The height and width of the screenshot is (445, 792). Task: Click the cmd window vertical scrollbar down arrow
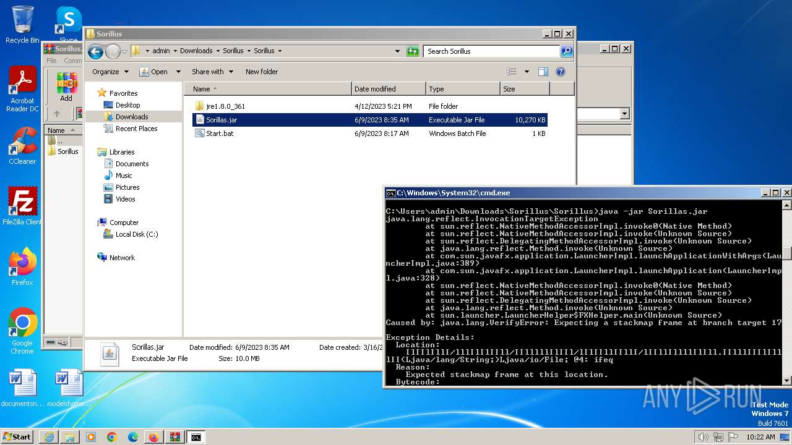click(786, 381)
